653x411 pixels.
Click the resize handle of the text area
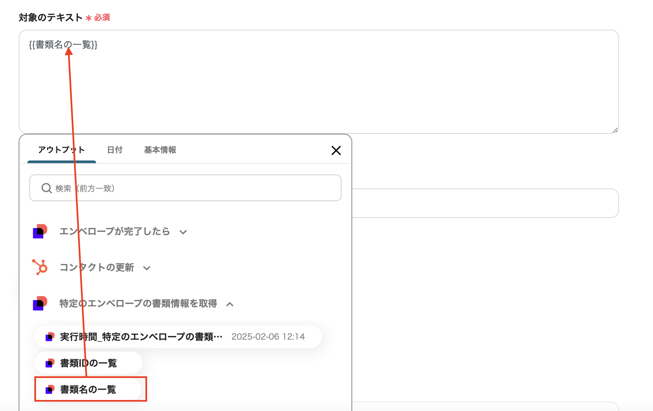[615, 130]
